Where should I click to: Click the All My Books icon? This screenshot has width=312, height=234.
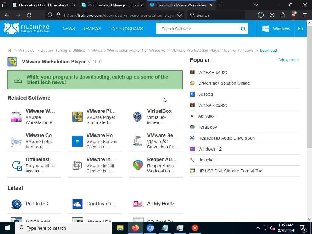click(138, 204)
